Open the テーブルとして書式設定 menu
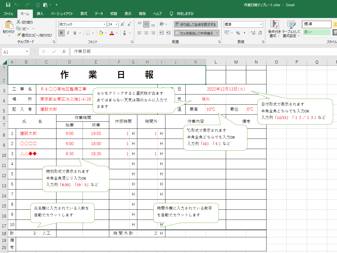The image size is (337, 253). [x=291, y=29]
